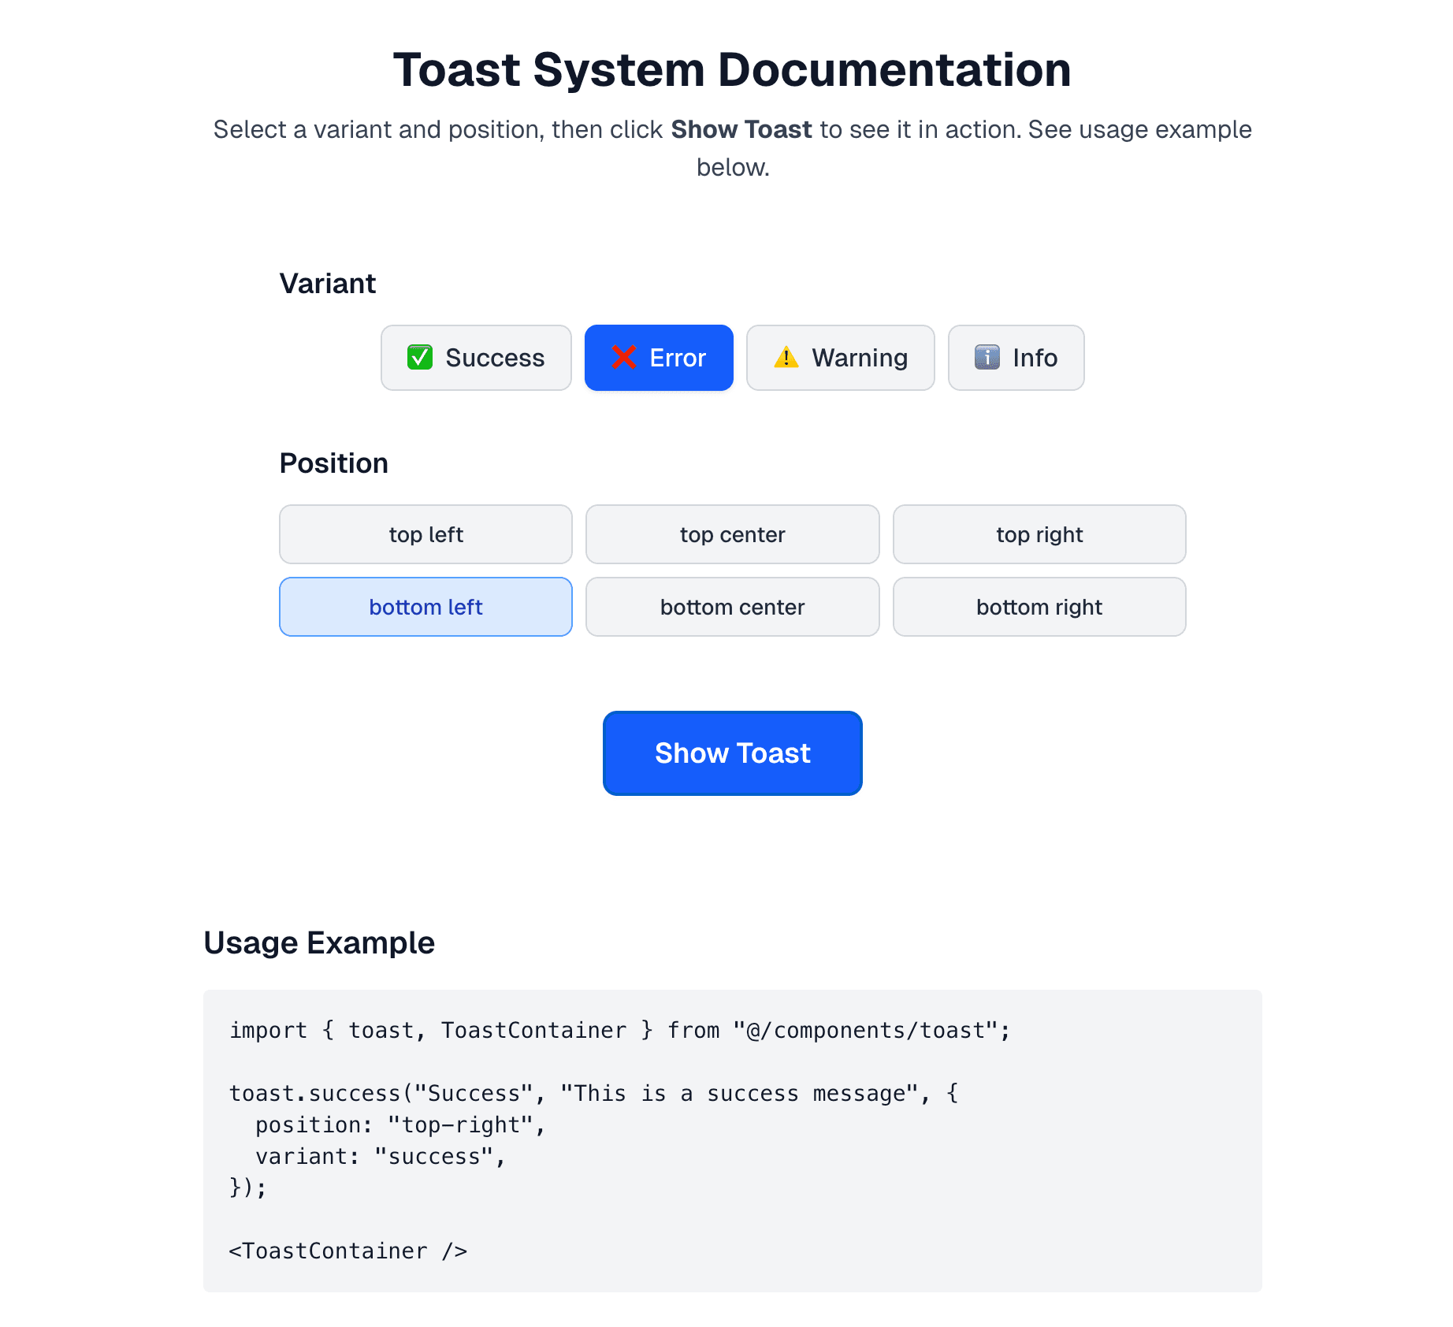This screenshot has height=1327, width=1453.
Task: Select the Error toast variant
Action: pos(659,357)
